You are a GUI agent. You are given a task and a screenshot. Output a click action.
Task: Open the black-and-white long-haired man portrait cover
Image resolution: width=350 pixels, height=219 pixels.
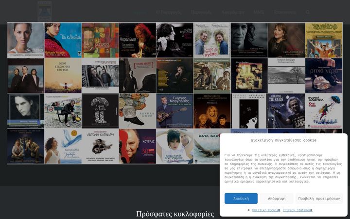tap(249, 40)
